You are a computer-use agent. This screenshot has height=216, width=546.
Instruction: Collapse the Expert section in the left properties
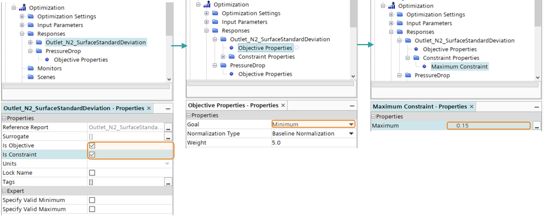4,191
